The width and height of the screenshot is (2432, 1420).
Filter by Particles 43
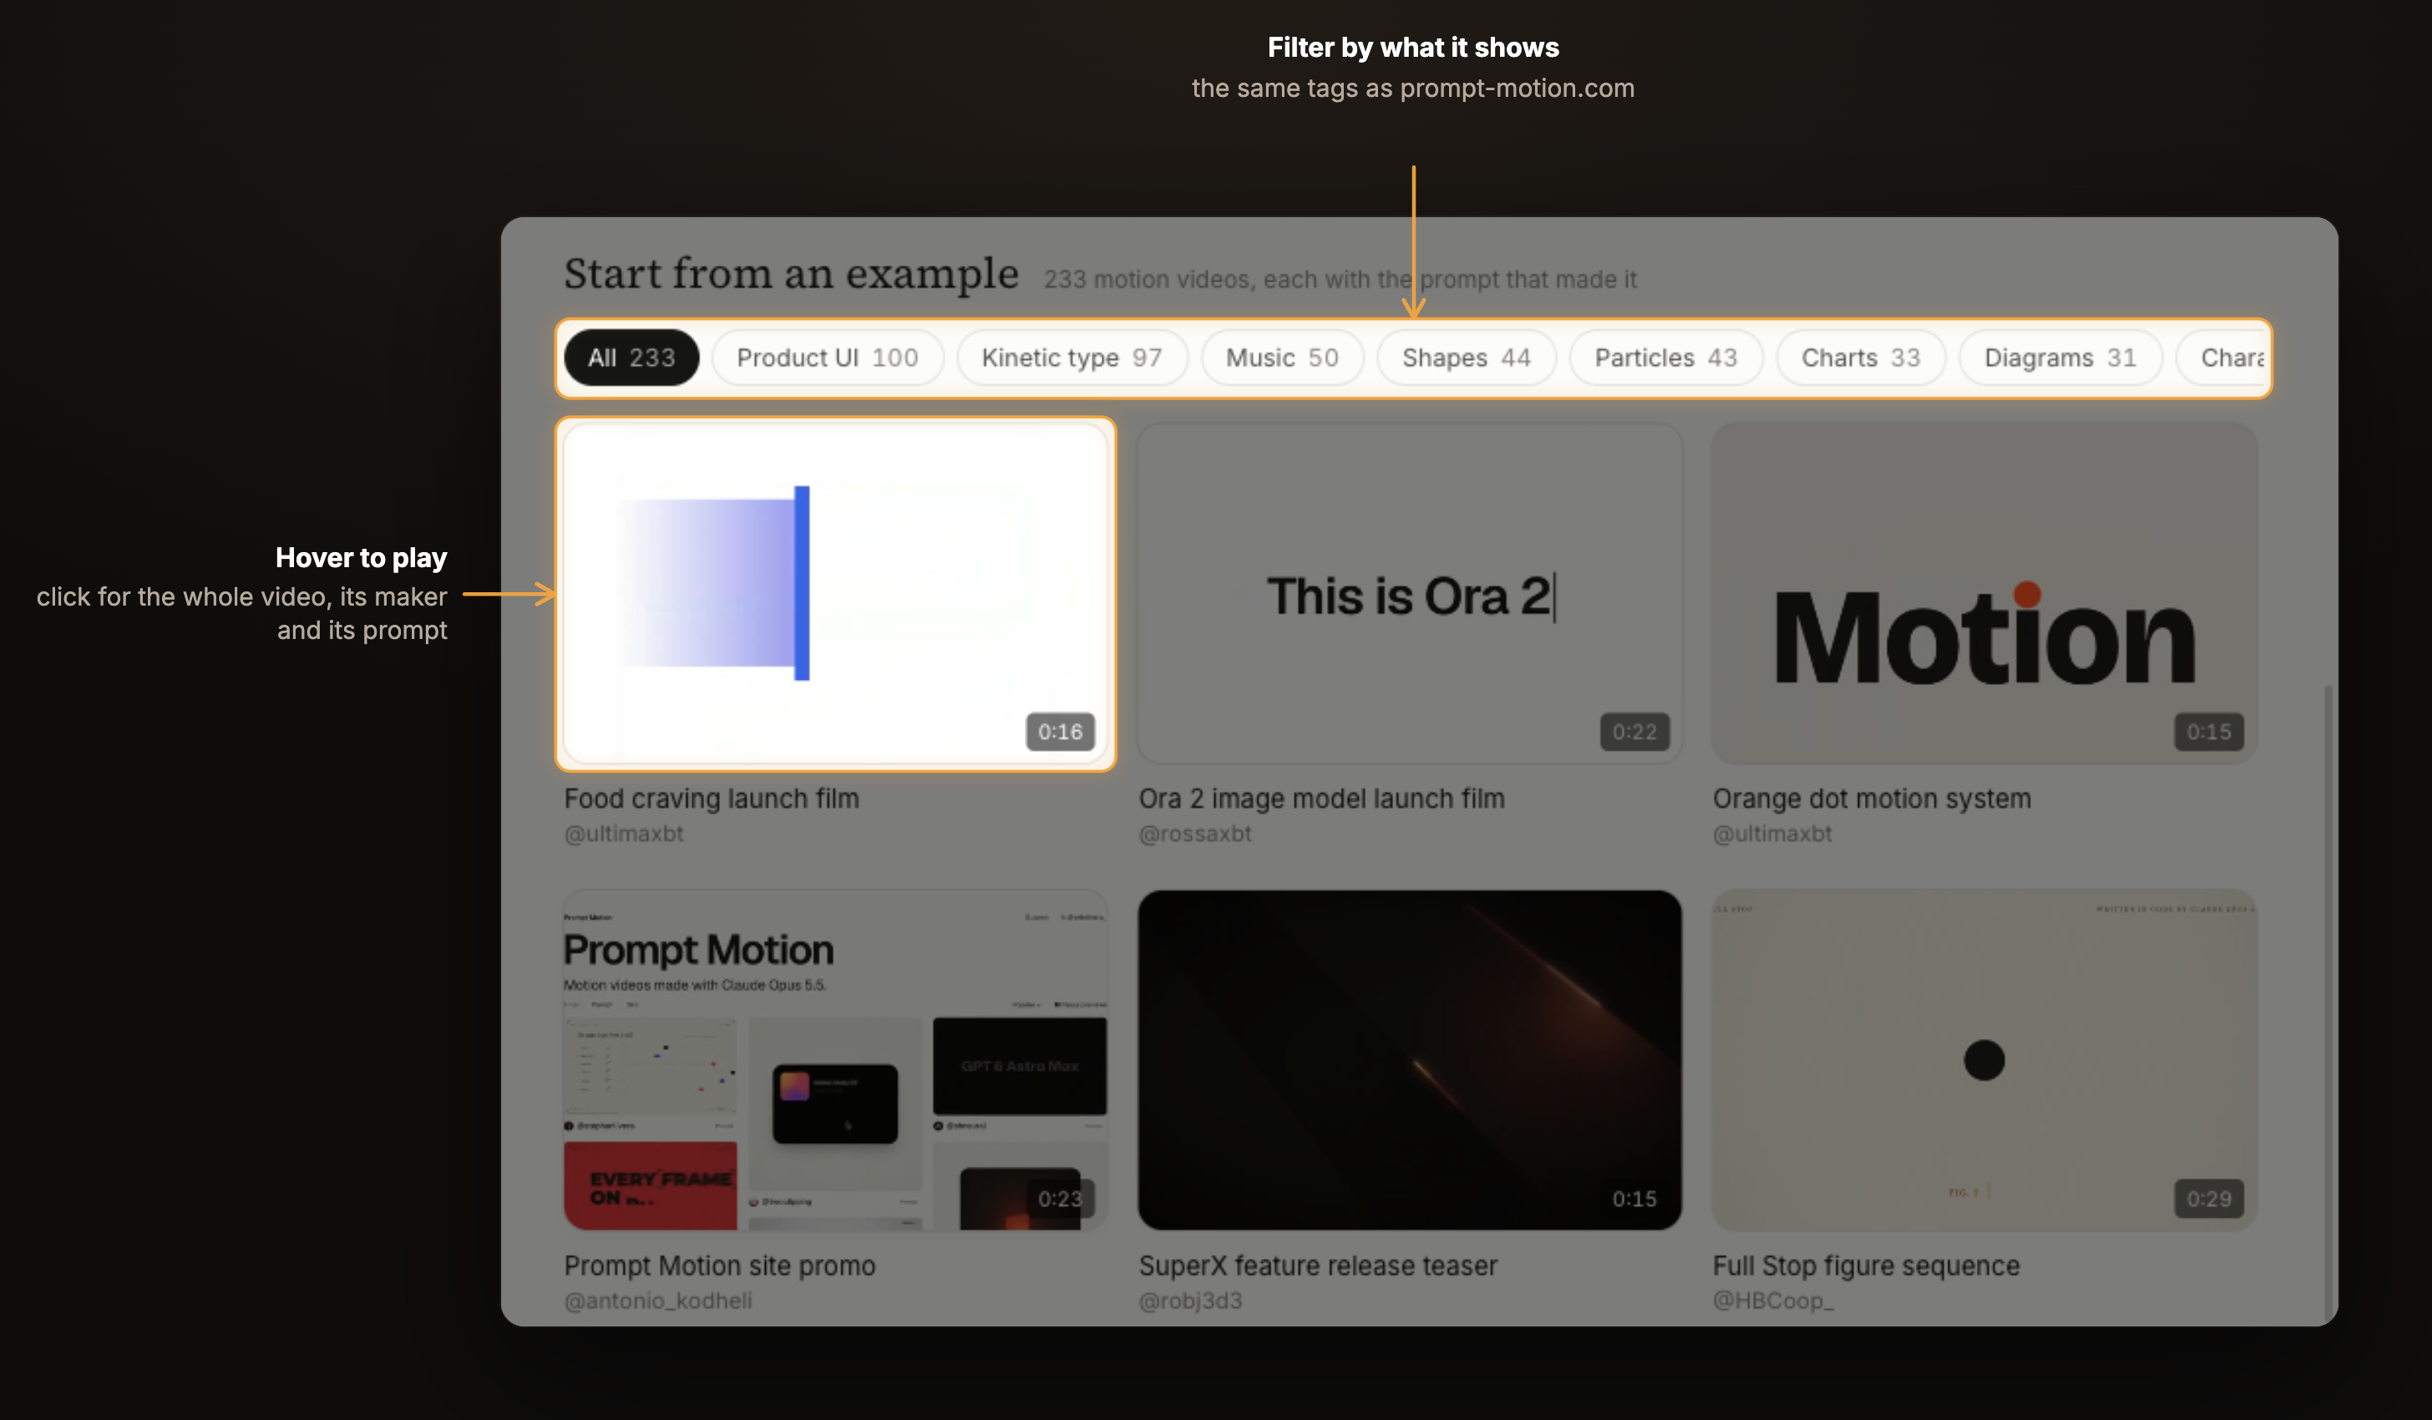pos(1665,358)
